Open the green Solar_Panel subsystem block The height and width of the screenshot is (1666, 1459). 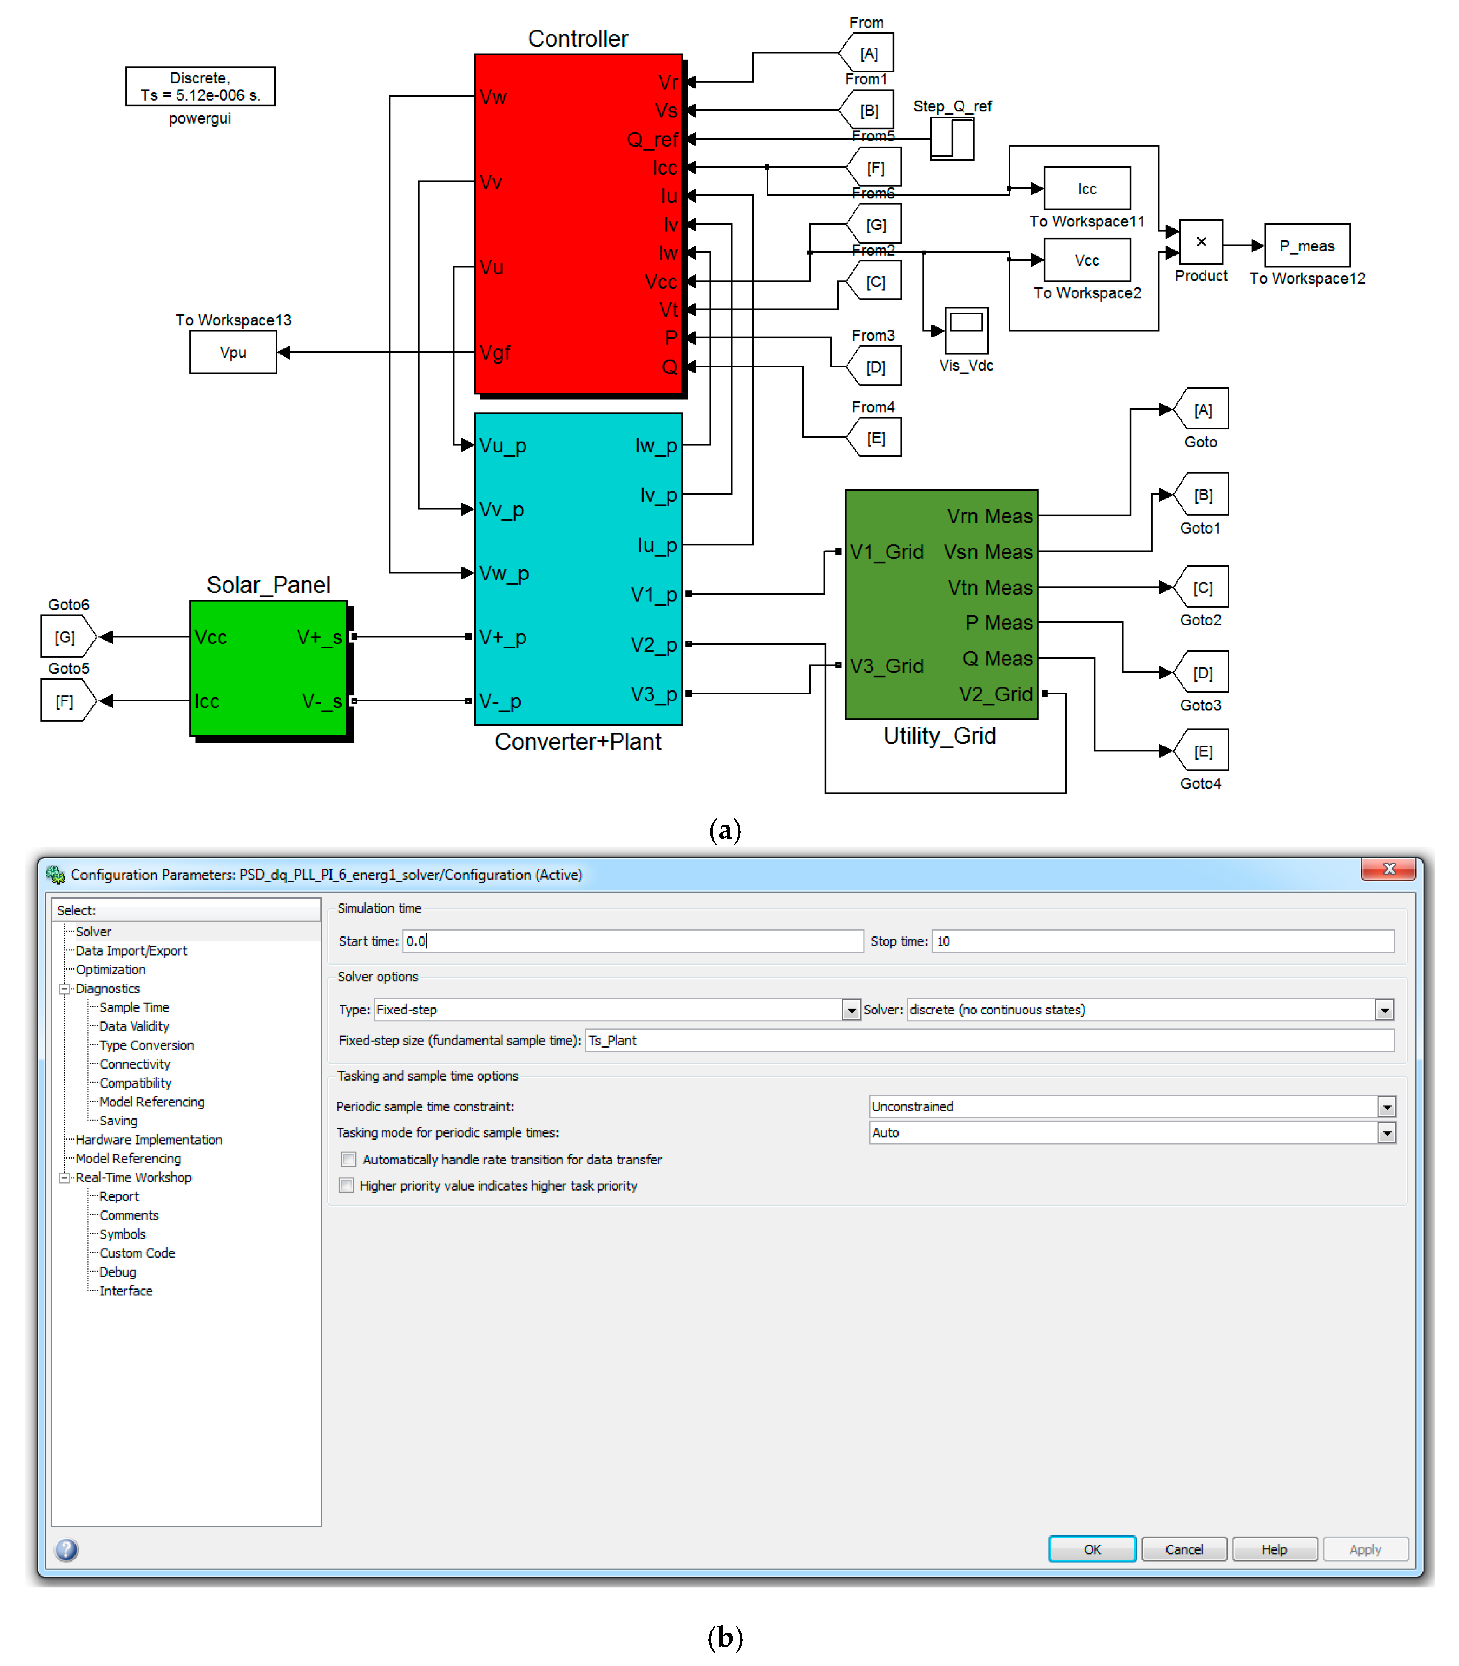point(268,668)
